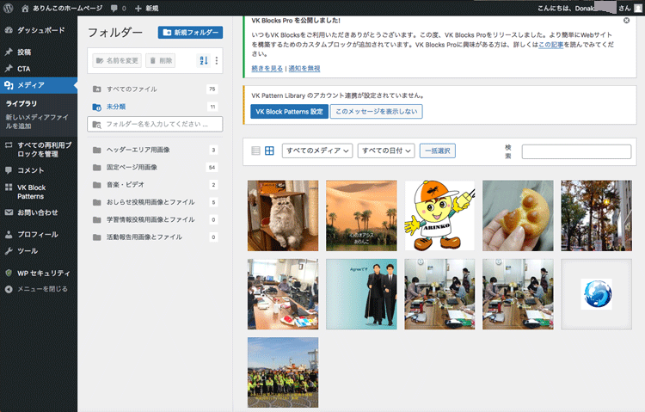This screenshot has width=645, height=412.
Task: Open the すべての日付 filter dropdown
Action: (386, 151)
